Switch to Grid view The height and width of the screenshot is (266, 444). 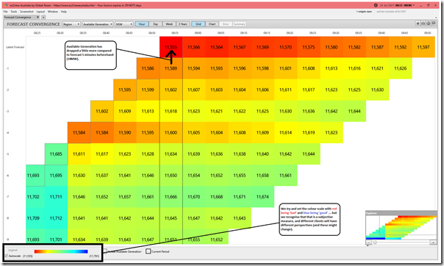pos(198,24)
